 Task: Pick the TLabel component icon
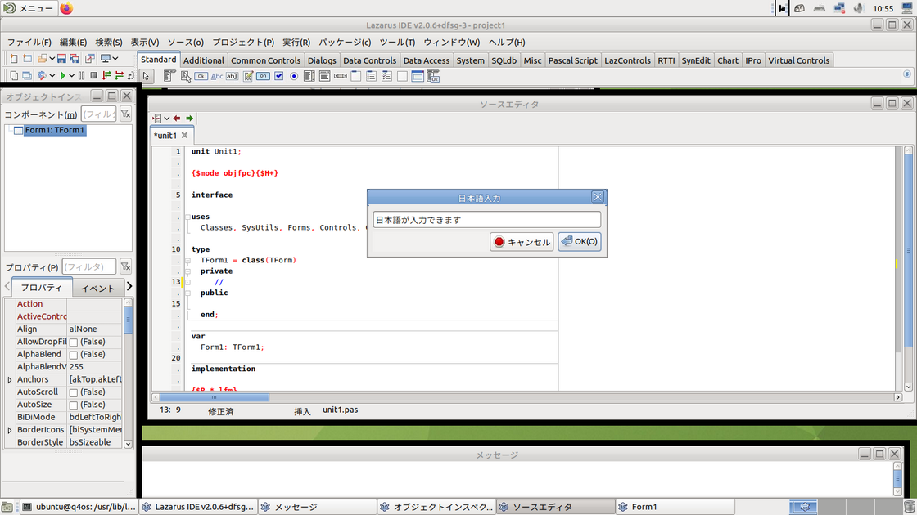pos(218,76)
